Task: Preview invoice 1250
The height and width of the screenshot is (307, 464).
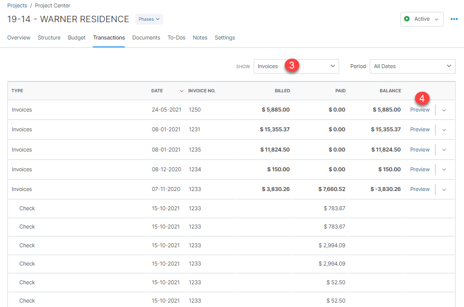Action: pos(419,110)
